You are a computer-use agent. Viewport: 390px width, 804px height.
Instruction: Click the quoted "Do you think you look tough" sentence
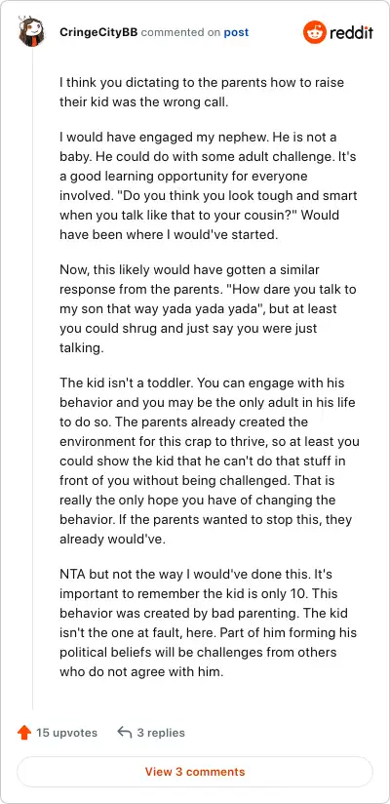(x=209, y=205)
